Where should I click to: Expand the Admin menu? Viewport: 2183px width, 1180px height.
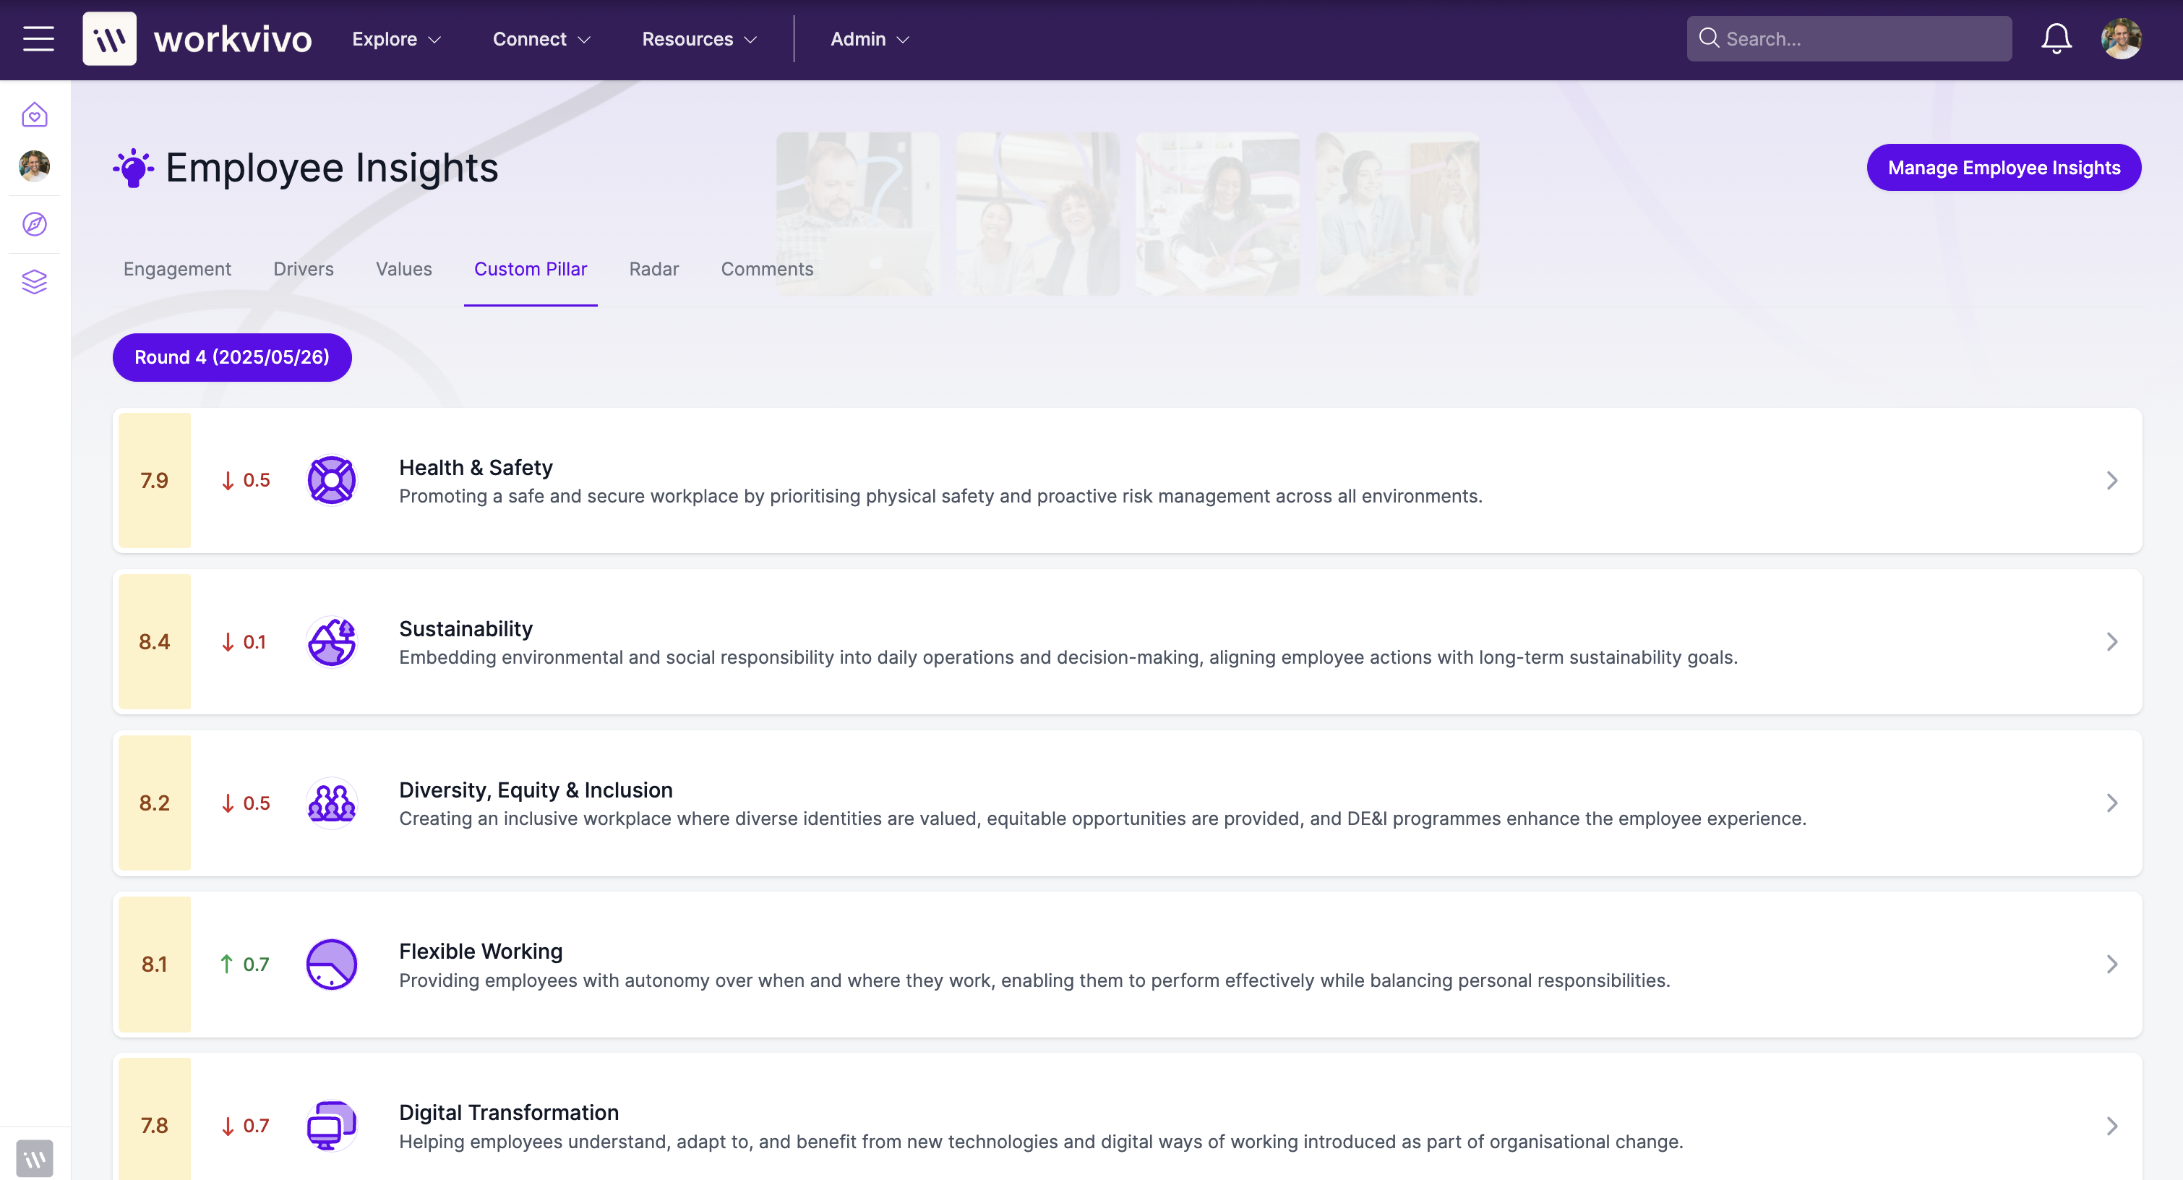pos(870,39)
